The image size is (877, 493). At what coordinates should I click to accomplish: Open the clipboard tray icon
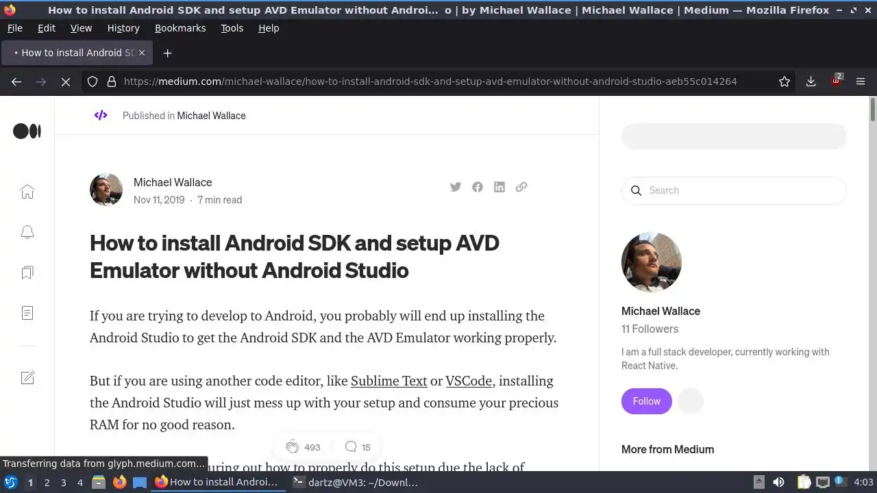click(x=804, y=482)
